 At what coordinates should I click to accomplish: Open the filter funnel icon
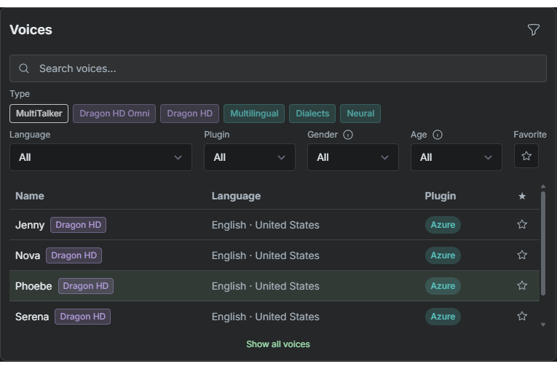click(533, 30)
